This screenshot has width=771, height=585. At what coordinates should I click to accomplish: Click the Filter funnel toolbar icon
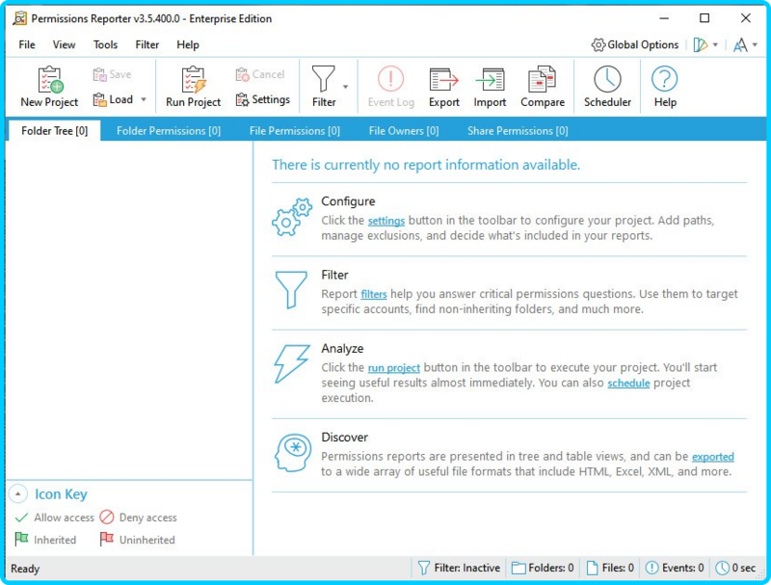coord(323,79)
